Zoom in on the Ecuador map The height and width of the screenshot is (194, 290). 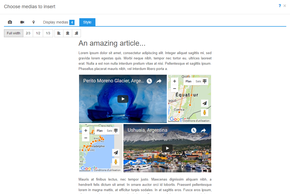point(174,81)
